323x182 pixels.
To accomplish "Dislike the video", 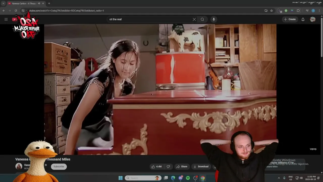I will 168,167.
